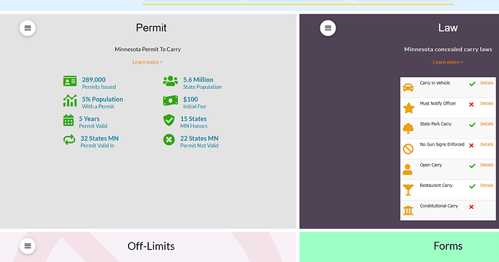Open Details for Open Carry
Screen dimensions: 499x262
pos(487,165)
